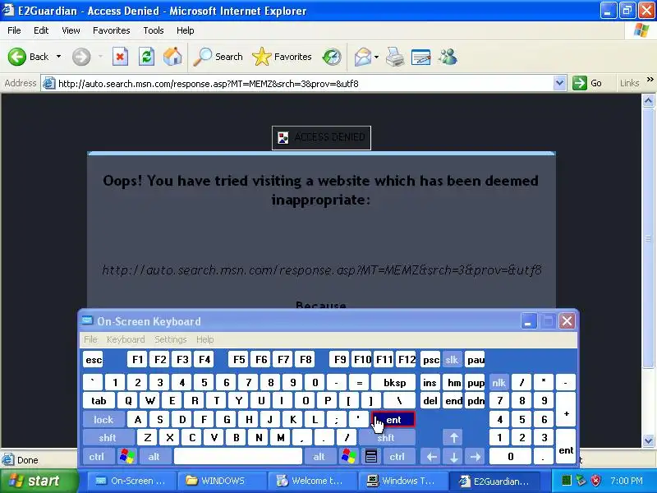This screenshot has height=493, width=657.
Task: Click the red security shield tray icon
Action: pyautogui.click(x=596, y=481)
